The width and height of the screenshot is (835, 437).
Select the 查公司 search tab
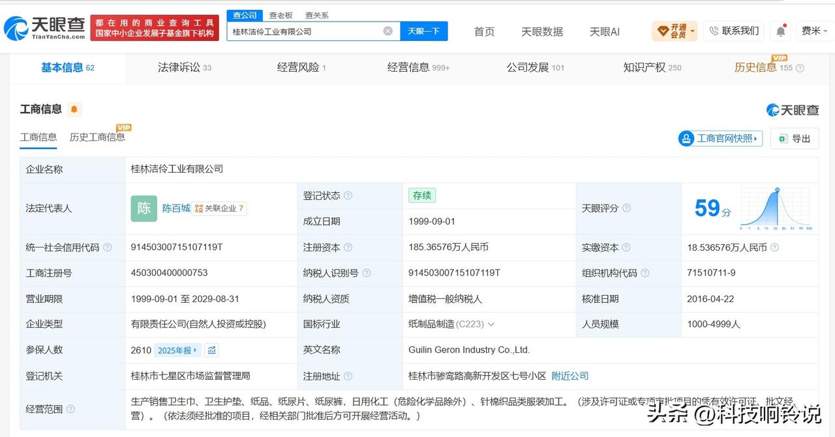point(245,15)
